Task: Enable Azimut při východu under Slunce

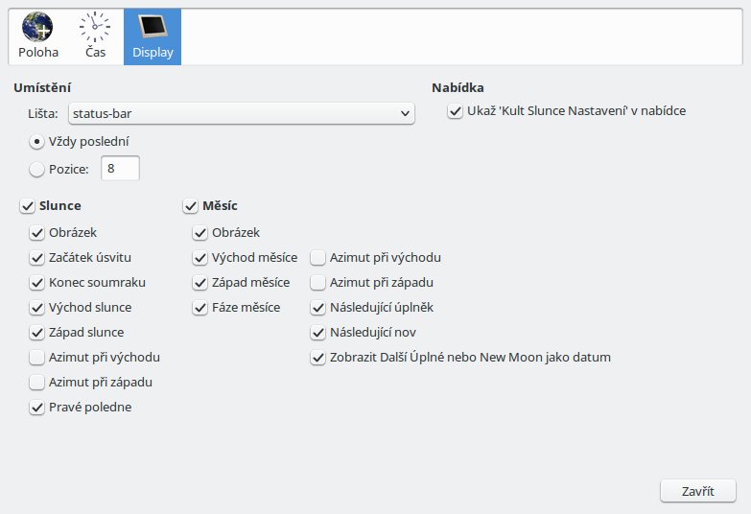Action: (x=36, y=358)
